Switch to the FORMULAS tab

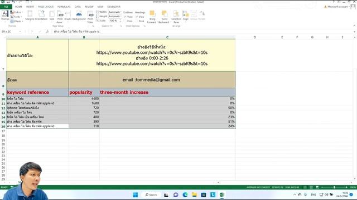coord(64,7)
